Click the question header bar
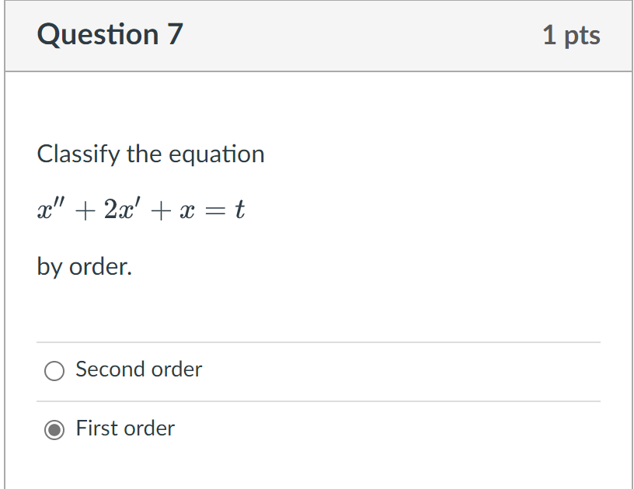 click(319, 36)
